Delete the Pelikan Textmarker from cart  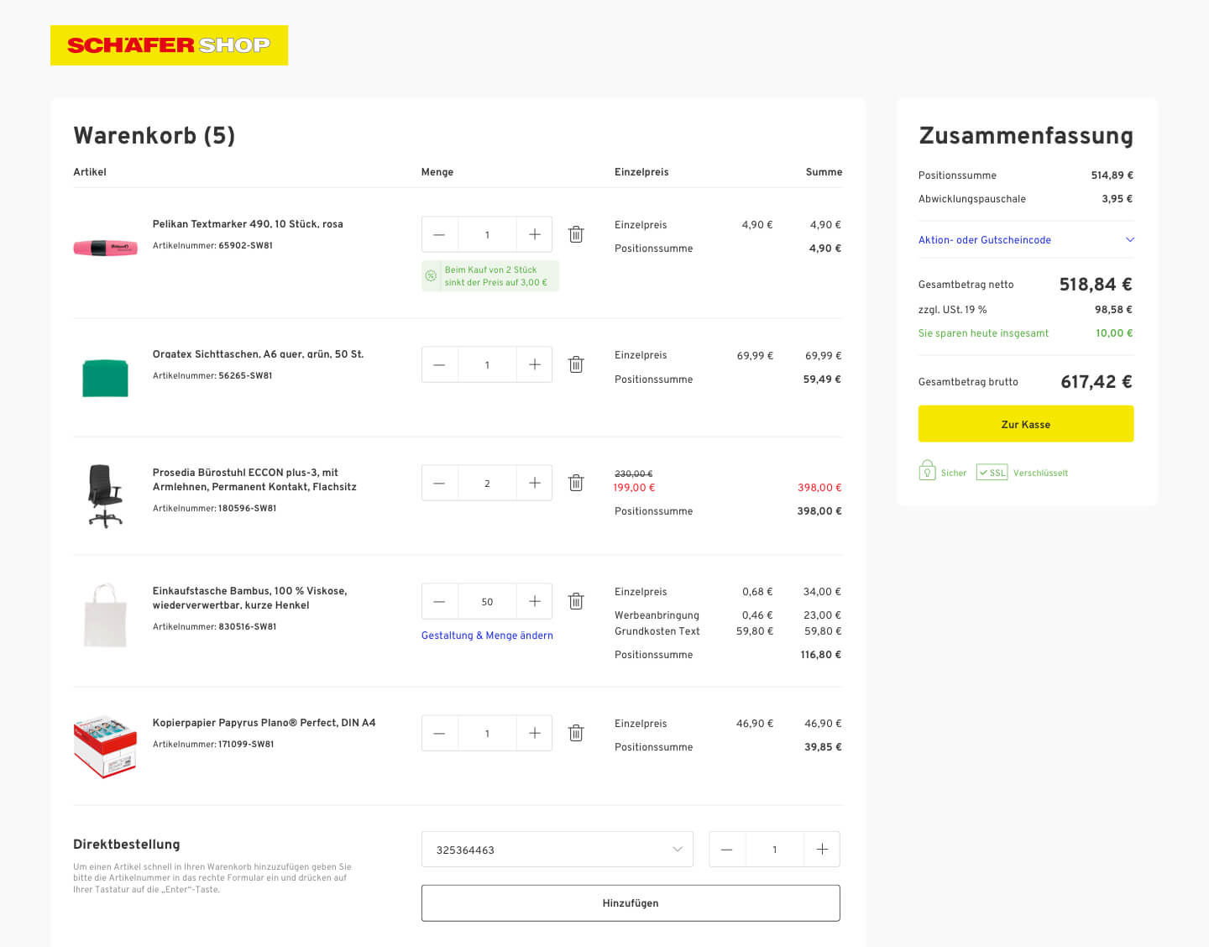point(576,234)
